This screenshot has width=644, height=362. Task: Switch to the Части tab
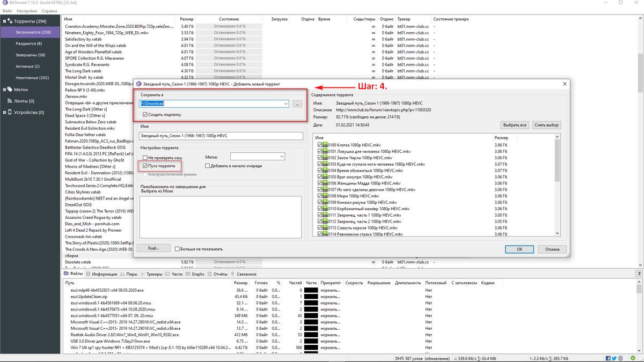pos(174,274)
